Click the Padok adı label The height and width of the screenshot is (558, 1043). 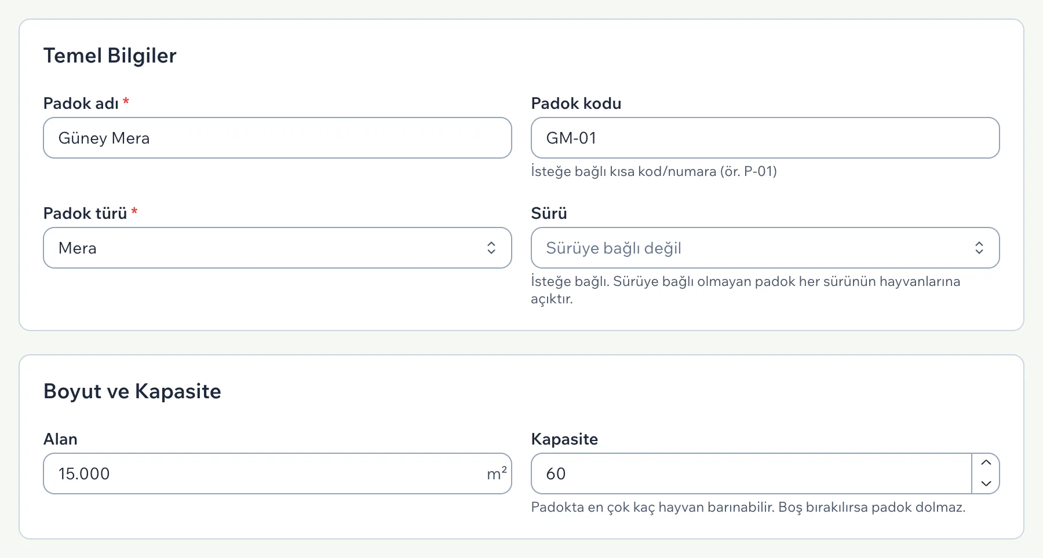point(81,104)
